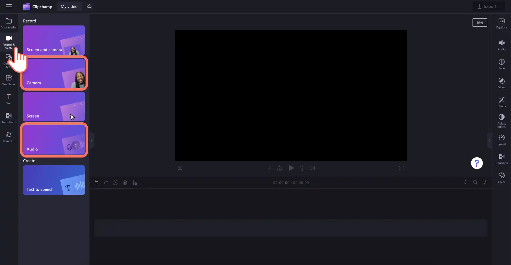Click the split scissors icon
This screenshot has width=511, height=265.
tap(115, 182)
